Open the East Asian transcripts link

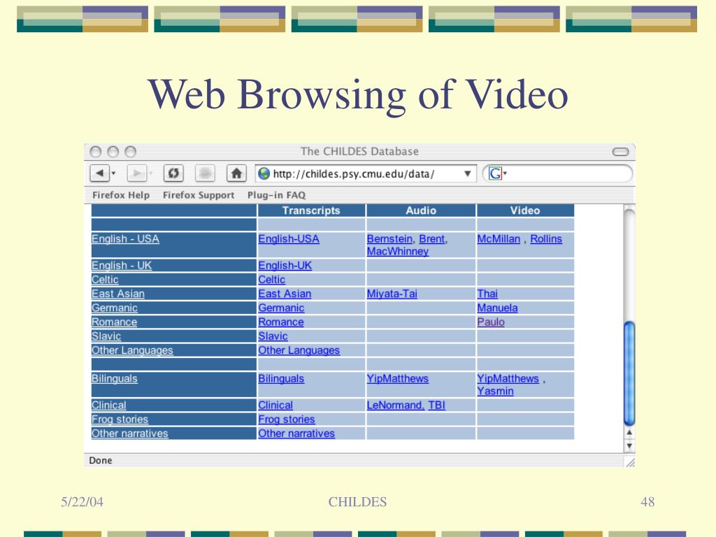click(285, 294)
